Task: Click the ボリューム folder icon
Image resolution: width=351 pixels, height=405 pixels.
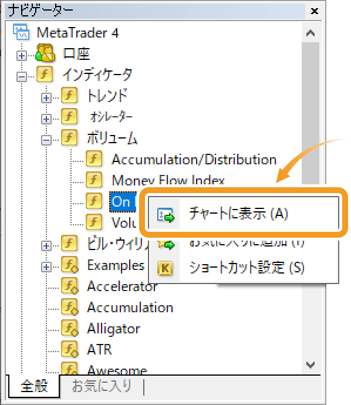Action: point(69,138)
